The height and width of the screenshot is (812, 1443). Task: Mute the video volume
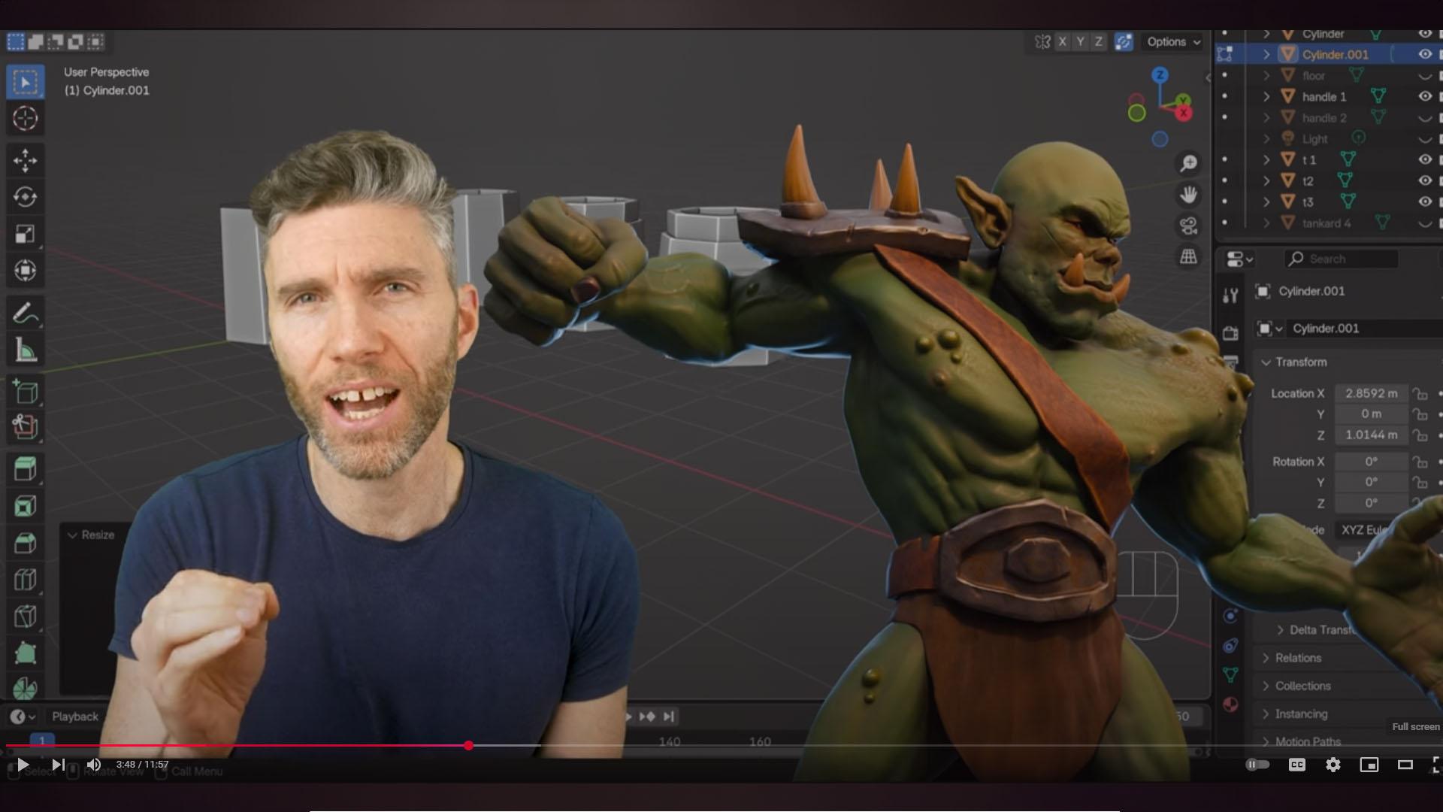point(94,765)
